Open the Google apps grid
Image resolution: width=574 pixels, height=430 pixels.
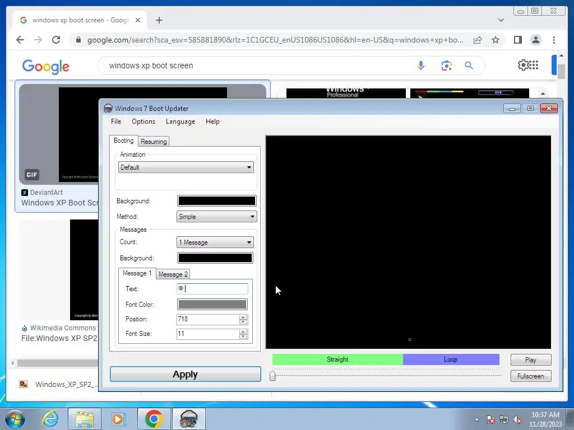coord(534,65)
